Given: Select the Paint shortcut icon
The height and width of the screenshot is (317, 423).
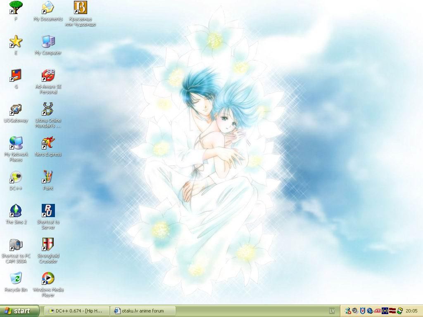Looking at the screenshot, I should click(48, 177).
